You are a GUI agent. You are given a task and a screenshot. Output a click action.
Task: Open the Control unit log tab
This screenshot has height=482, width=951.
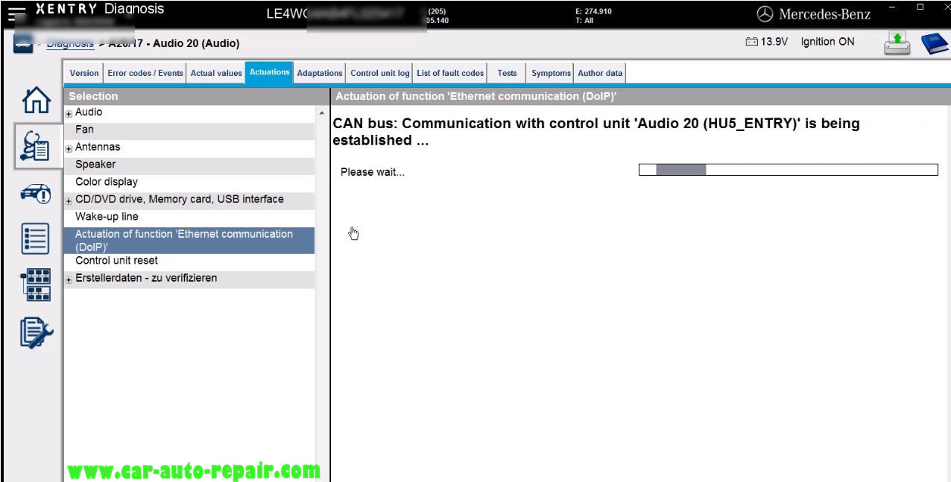pos(380,73)
